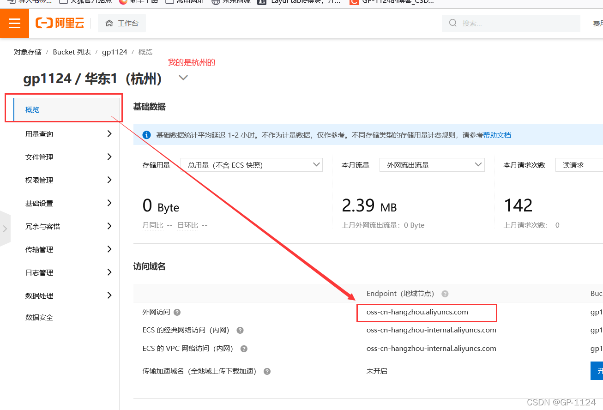Click help icon next to 传输加速域名
Image resolution: width=603 pixels, height=410 pixels.
(x=267, y=371)
